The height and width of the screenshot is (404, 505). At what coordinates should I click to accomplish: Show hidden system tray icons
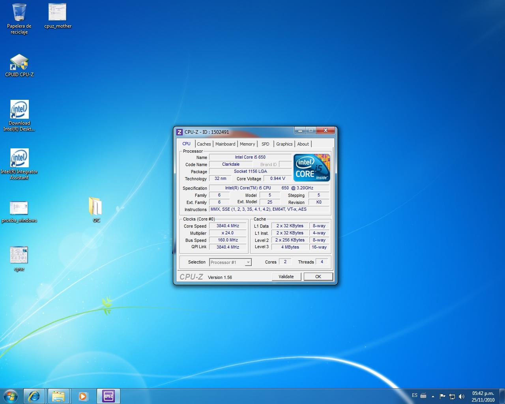433,397
